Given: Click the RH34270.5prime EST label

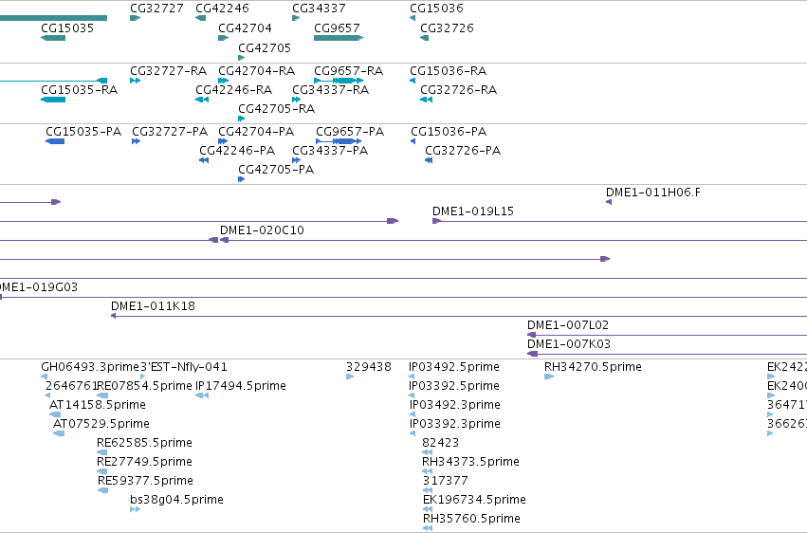Looking at the screenshot, I should (593, 367).
